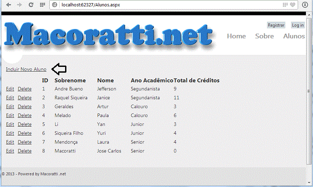Open the Alunos menu item
This screenshot has width=313, height=187.
tap(294, 36)
